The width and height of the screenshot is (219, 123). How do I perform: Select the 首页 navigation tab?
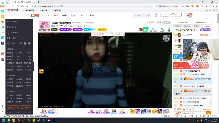coord(47,16)
